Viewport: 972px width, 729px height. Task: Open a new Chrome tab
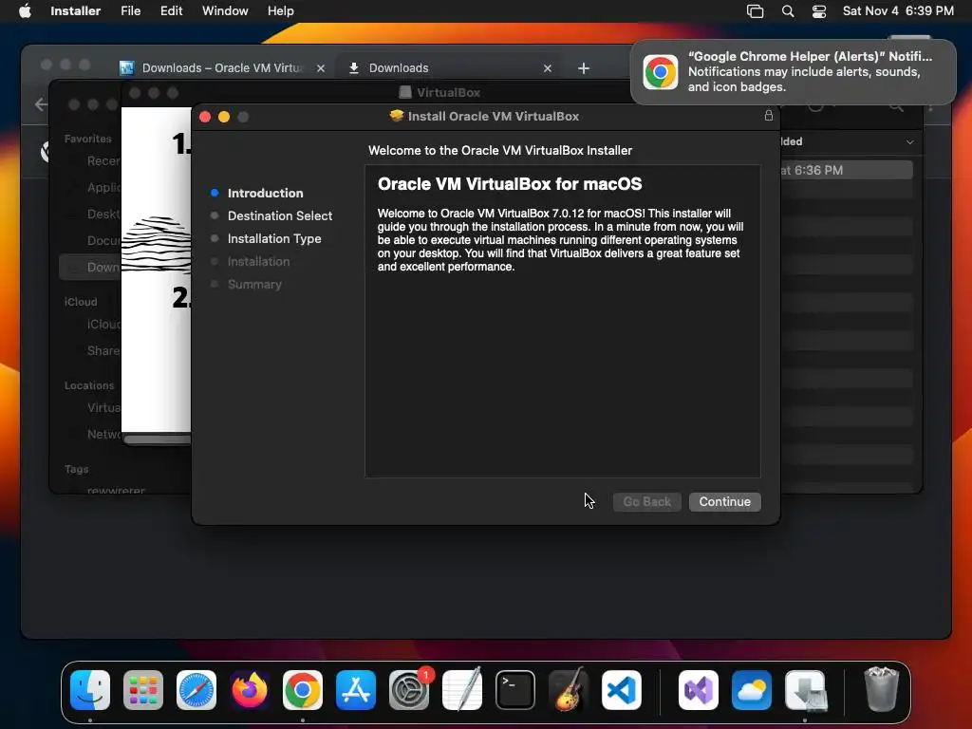pyautogui.click(x=584, y=68)
